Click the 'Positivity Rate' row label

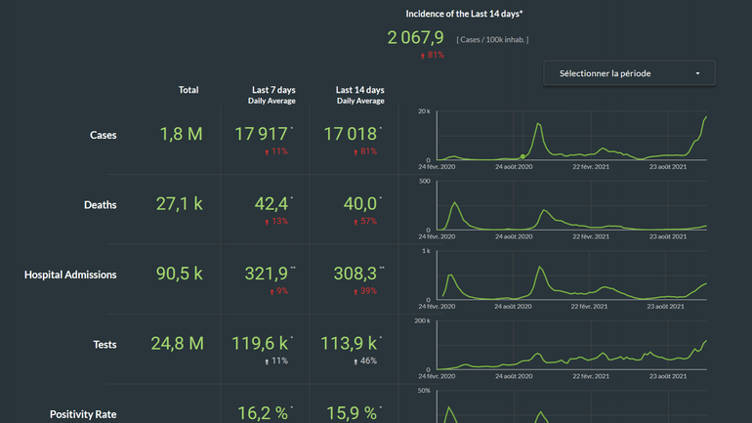83,414
